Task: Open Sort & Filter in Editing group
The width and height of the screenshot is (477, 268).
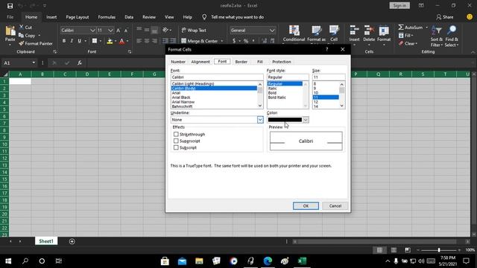Action: click(437, 36)
